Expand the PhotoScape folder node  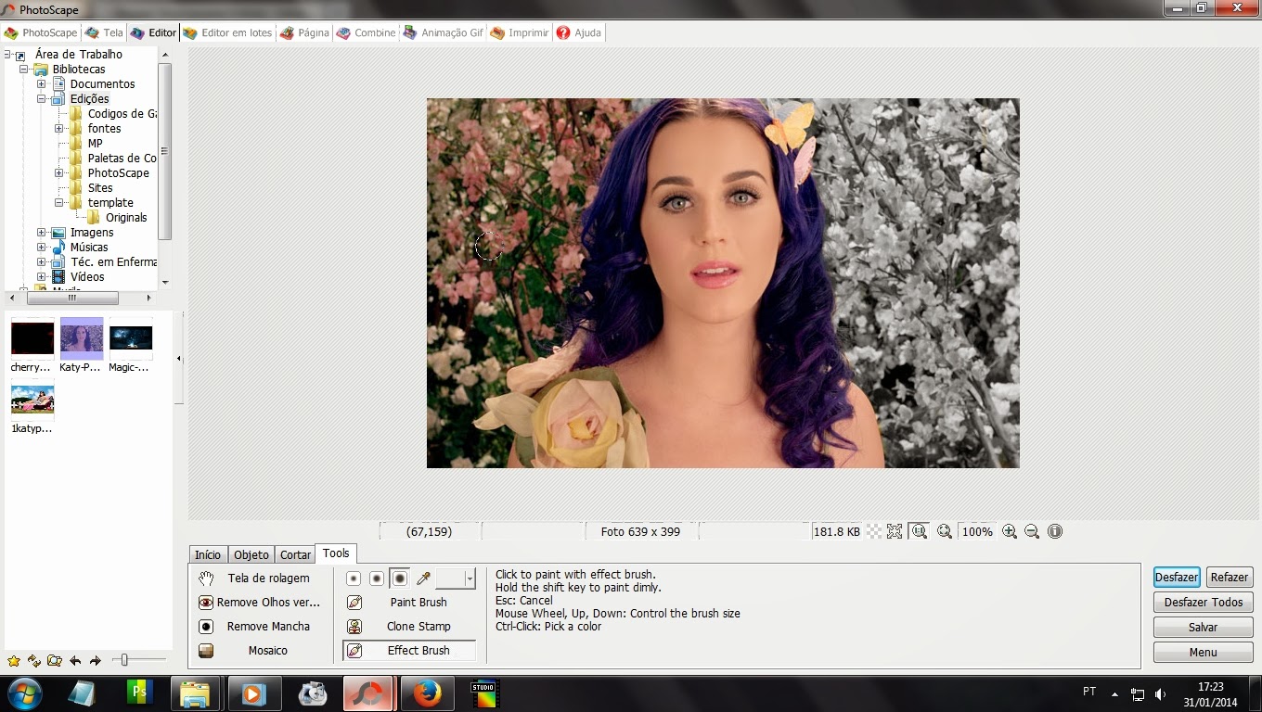click(x=58, y=173)
